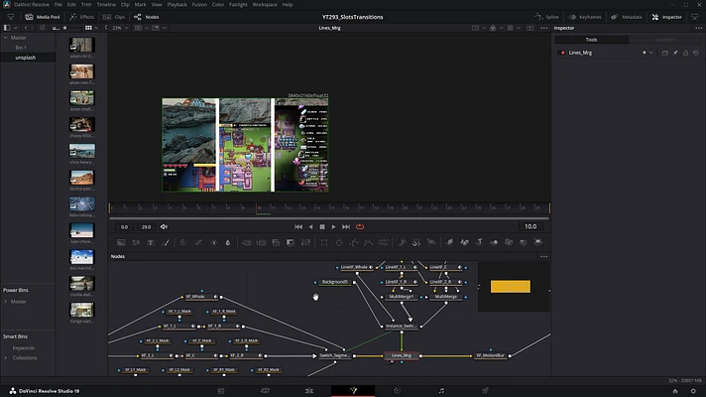Image resolution: width=706 pixels, height=397 pixels.
Task: Toggle the Effects panel
Action: pos(82,17)
